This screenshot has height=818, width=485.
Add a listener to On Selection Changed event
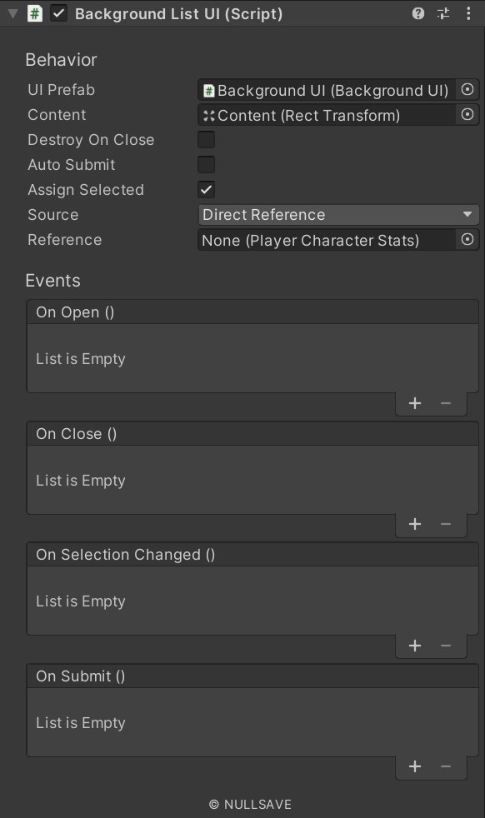pyautogui.click(x=415, y=646)
